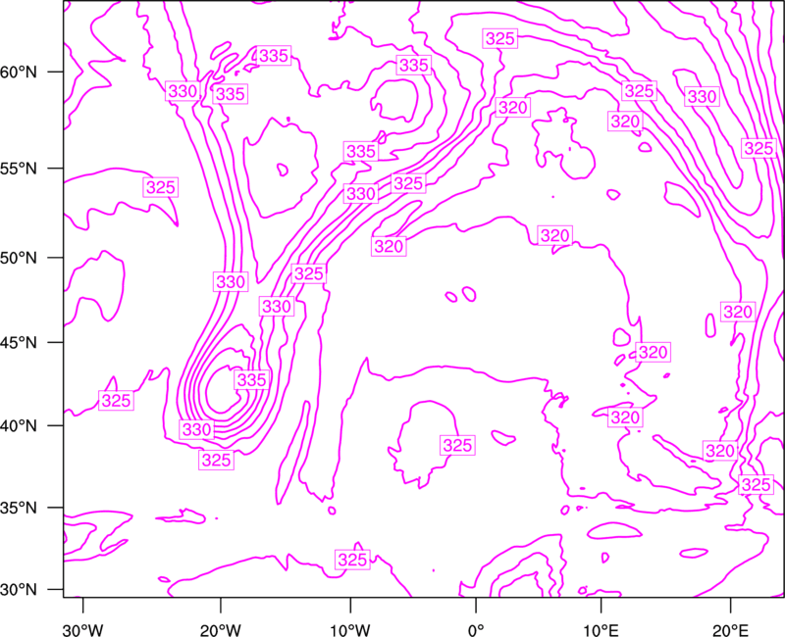The image size is (785, 637).
Task: Click the 55°N latitude axis label
Action: (19, 169)
